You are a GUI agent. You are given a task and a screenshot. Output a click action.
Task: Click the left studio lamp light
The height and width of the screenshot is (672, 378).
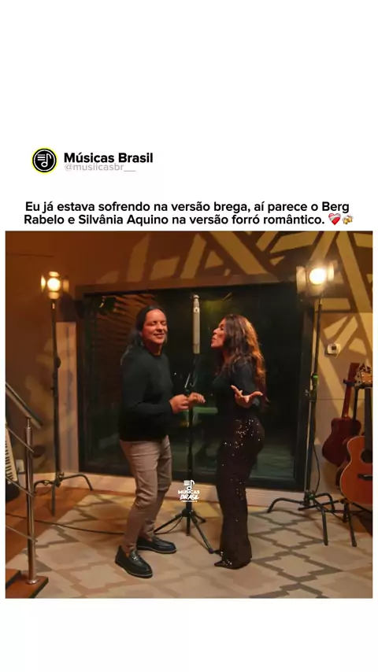coord(54,285)
